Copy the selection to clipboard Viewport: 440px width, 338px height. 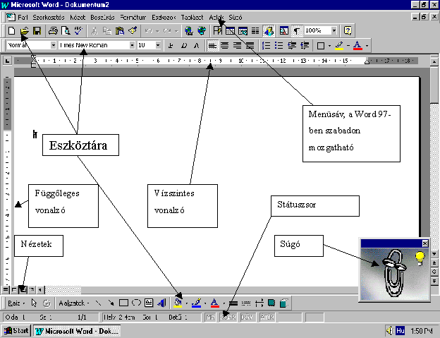107,30
